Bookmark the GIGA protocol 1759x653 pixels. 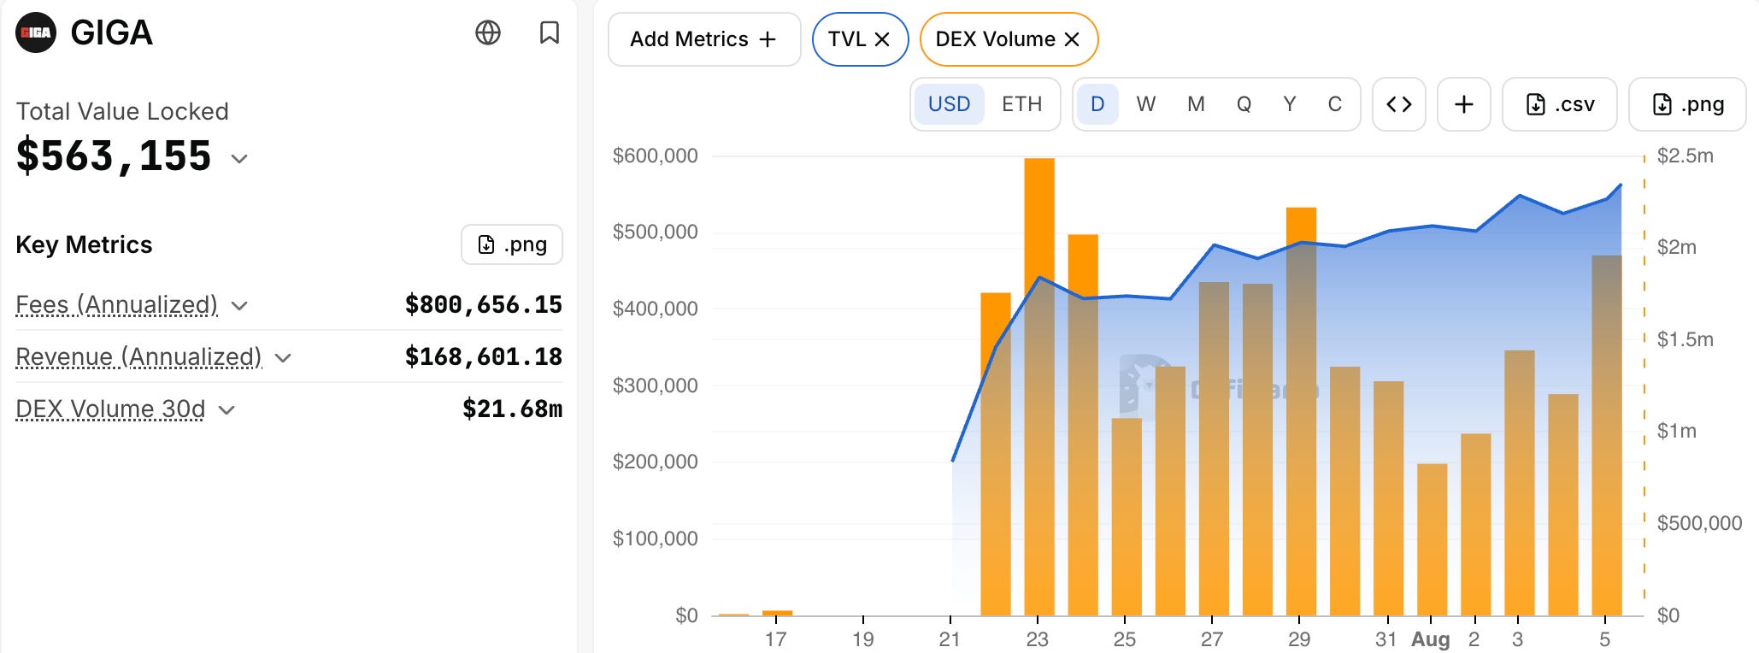pos(550,33)
